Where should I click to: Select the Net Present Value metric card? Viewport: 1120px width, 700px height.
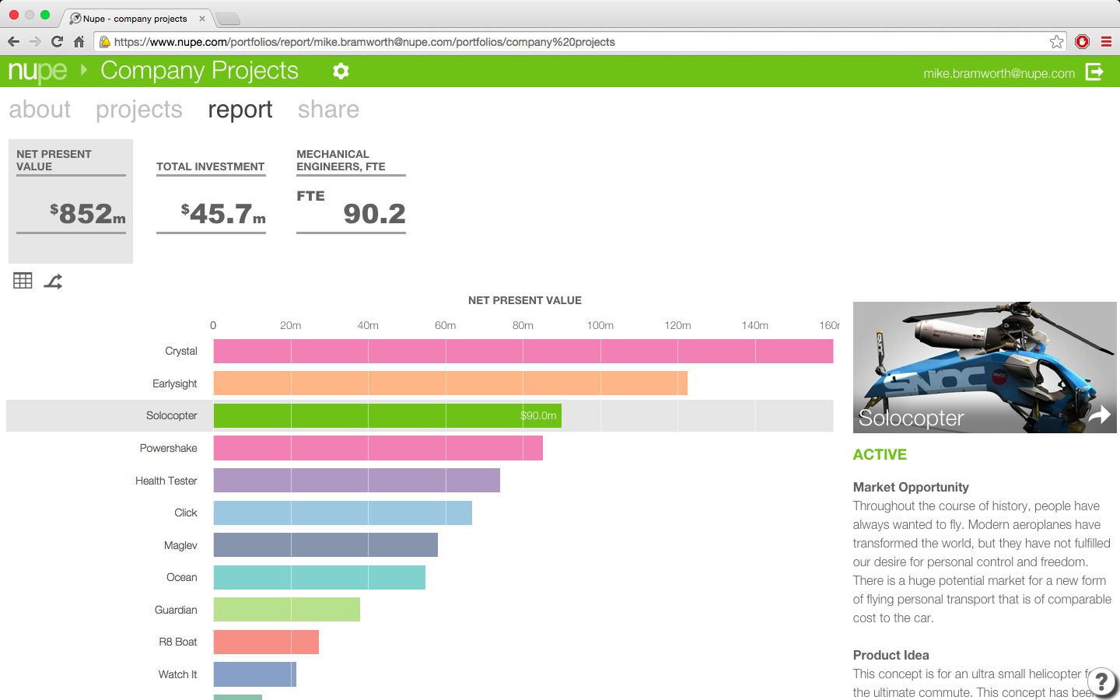[71, 201]
